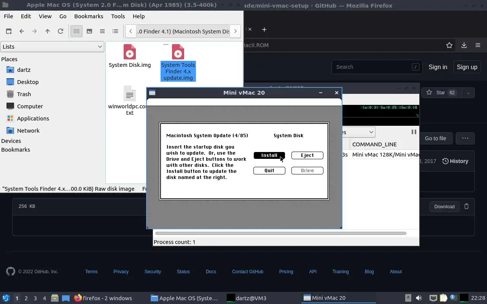The width and height of the screenshot is (487, 304).
Task: Go back in file manager history
Action: pyautogui.click(x=22, y=31)
